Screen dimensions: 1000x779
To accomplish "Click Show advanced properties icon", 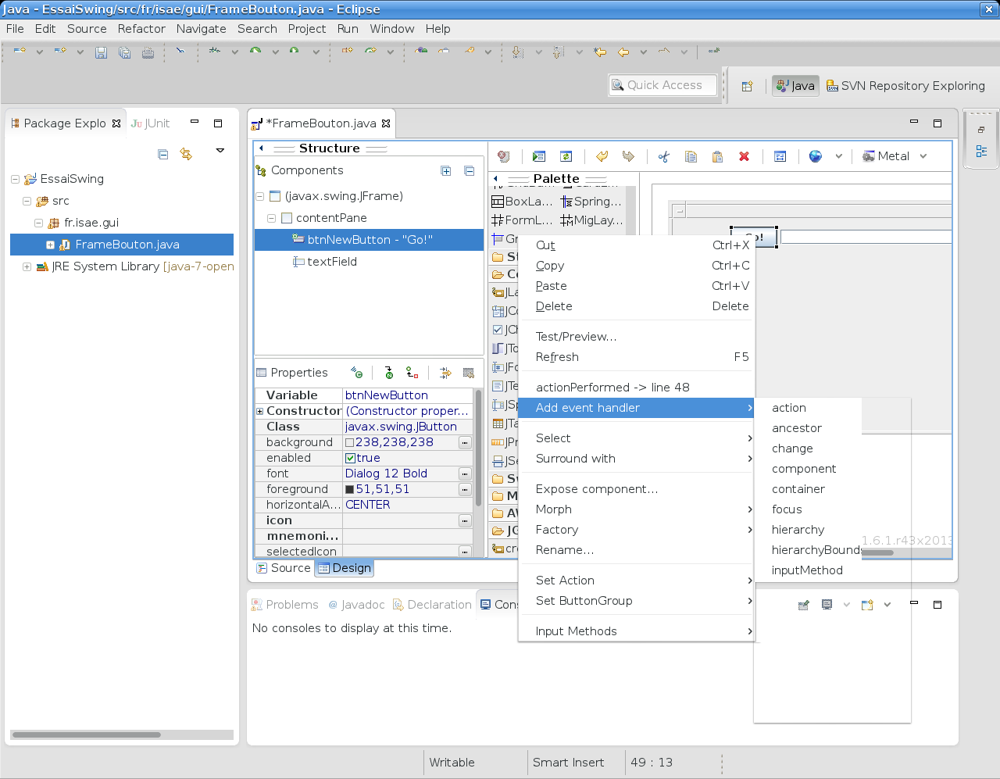I will tap(445, 373).
